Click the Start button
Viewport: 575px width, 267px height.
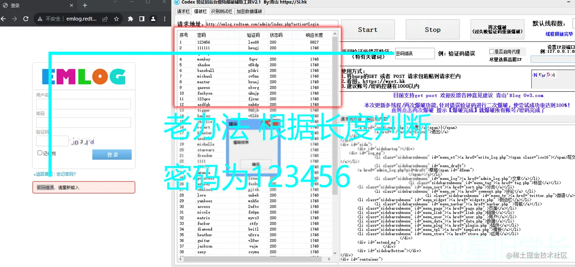(368, 30)
